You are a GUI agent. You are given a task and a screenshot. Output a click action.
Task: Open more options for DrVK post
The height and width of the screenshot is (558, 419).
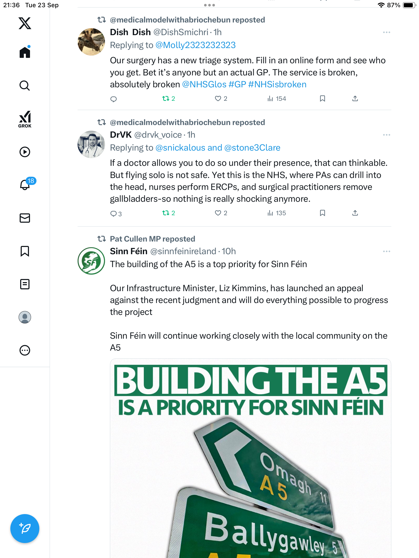[386, 135]
